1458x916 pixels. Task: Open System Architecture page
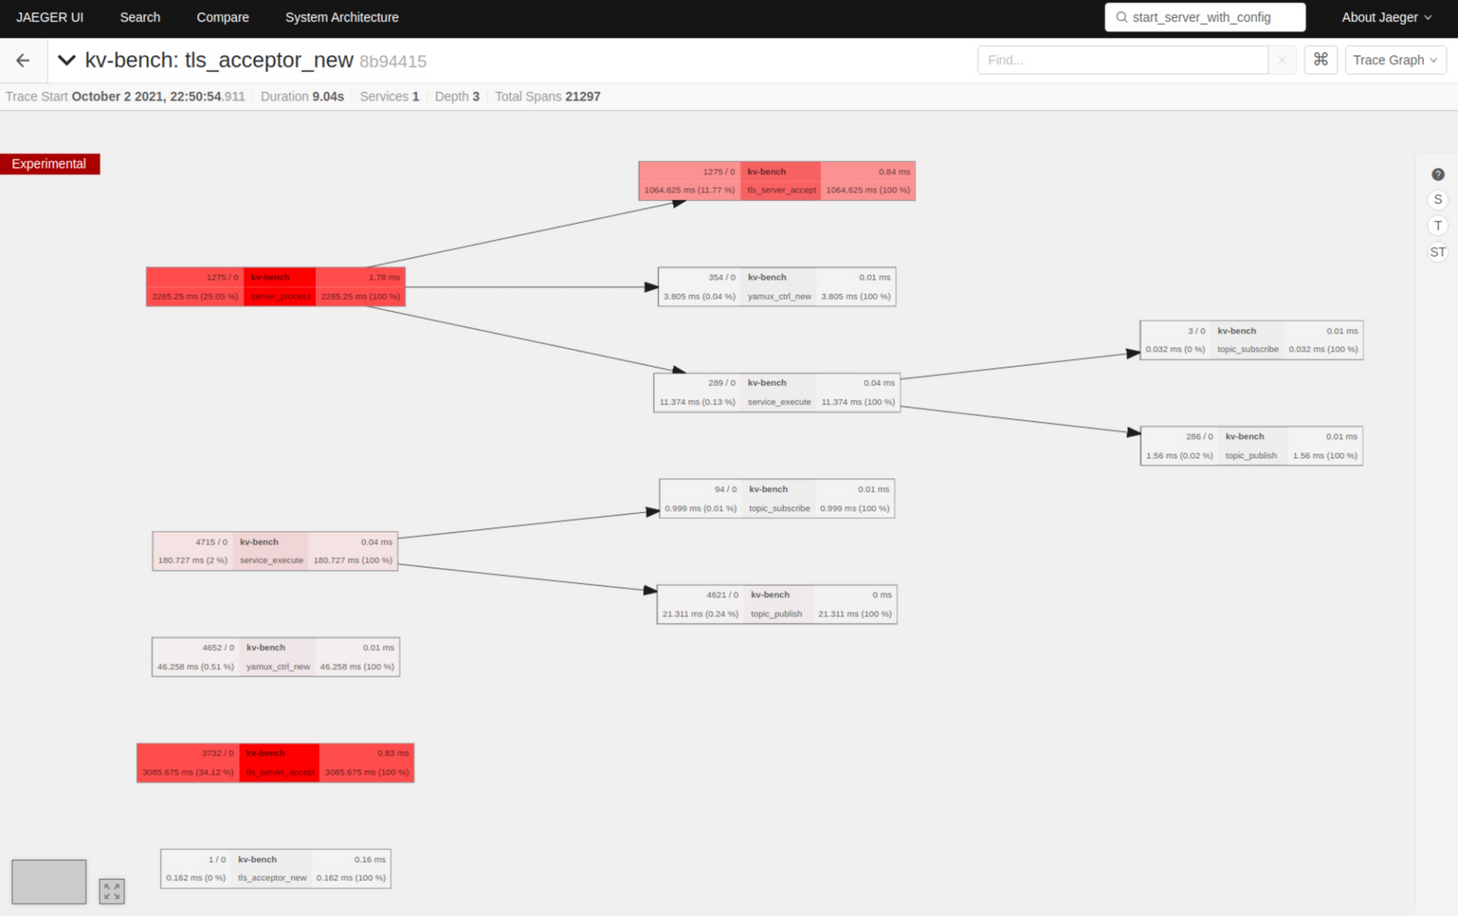342,17
